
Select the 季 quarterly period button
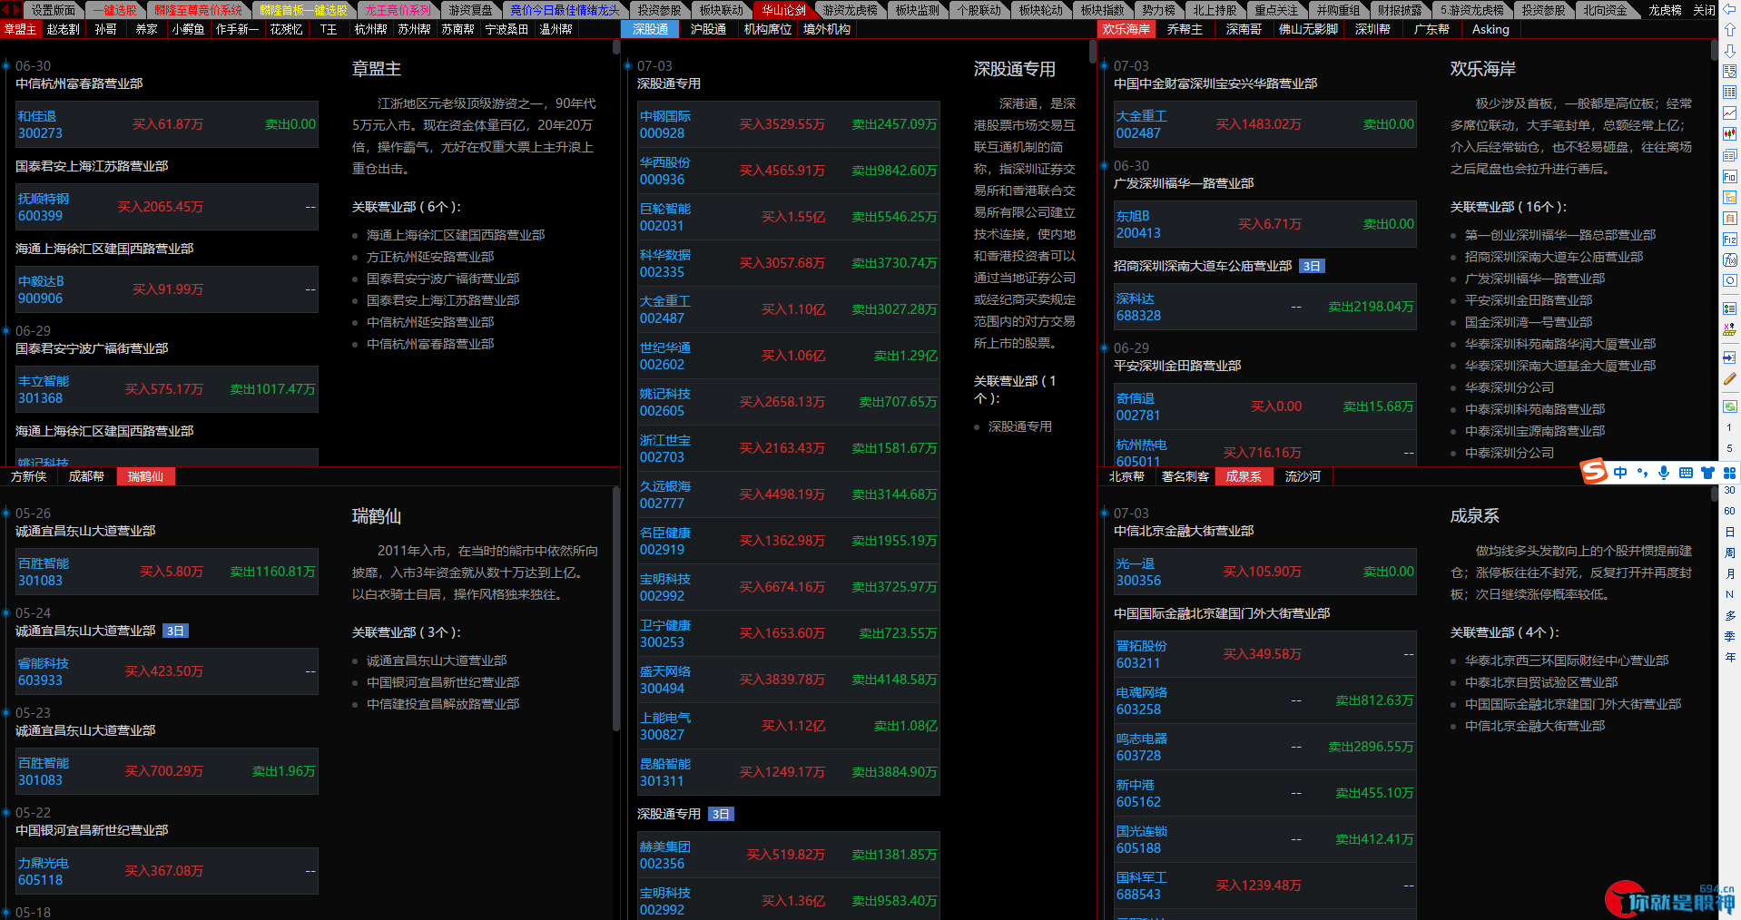(1729, 636)
